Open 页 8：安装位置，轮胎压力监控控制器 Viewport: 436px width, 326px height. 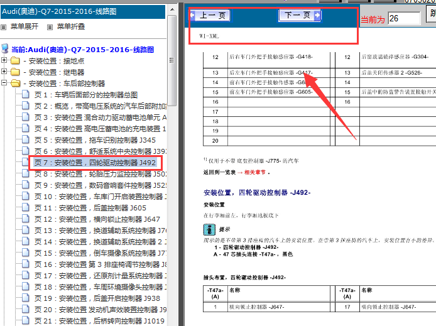(x=101, y=174)
